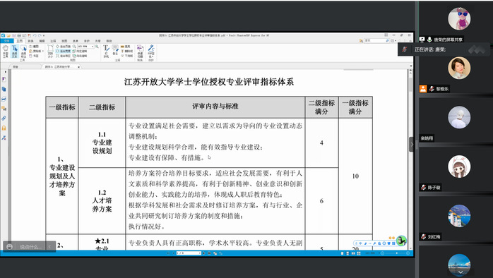Close the 江苏开放大学 document tab
The width and height of the screenshot is (493, 278).
[x=78, y=66]
